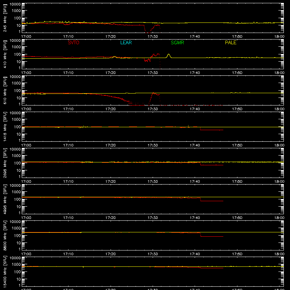Click the green SGMR station label
Viewport: 290px width, 290px height.
[177, 42]
